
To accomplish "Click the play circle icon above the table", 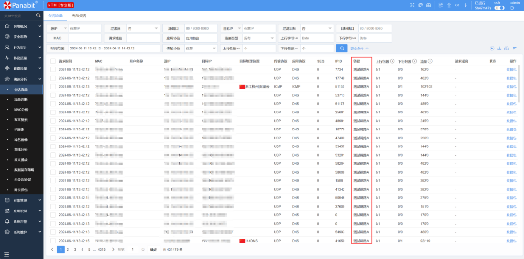I will (x=492, y=48).
